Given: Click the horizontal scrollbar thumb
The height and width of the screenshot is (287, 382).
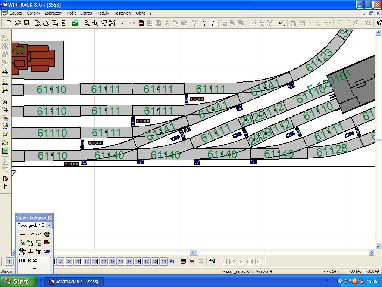Looking at the screenshot, I should 193,252.
